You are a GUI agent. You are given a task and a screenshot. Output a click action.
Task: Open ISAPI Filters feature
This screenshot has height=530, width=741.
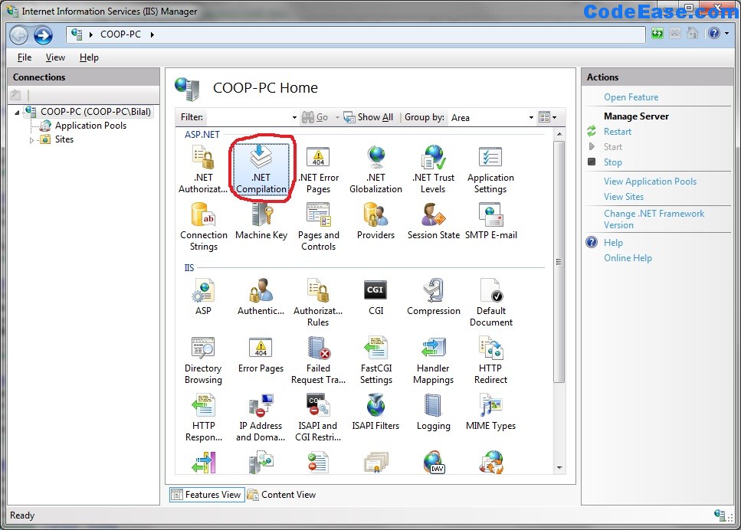tap(375, 412)
